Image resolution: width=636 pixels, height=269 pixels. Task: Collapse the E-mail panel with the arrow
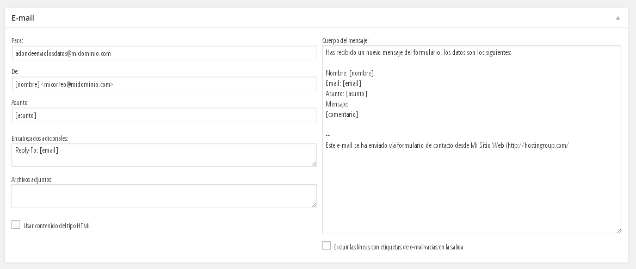click(618, 18)
